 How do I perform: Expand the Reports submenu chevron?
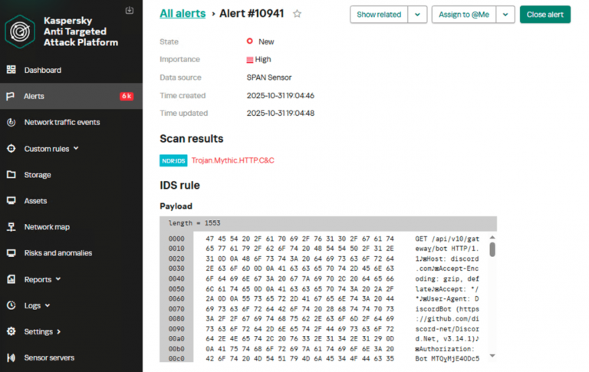58,279
